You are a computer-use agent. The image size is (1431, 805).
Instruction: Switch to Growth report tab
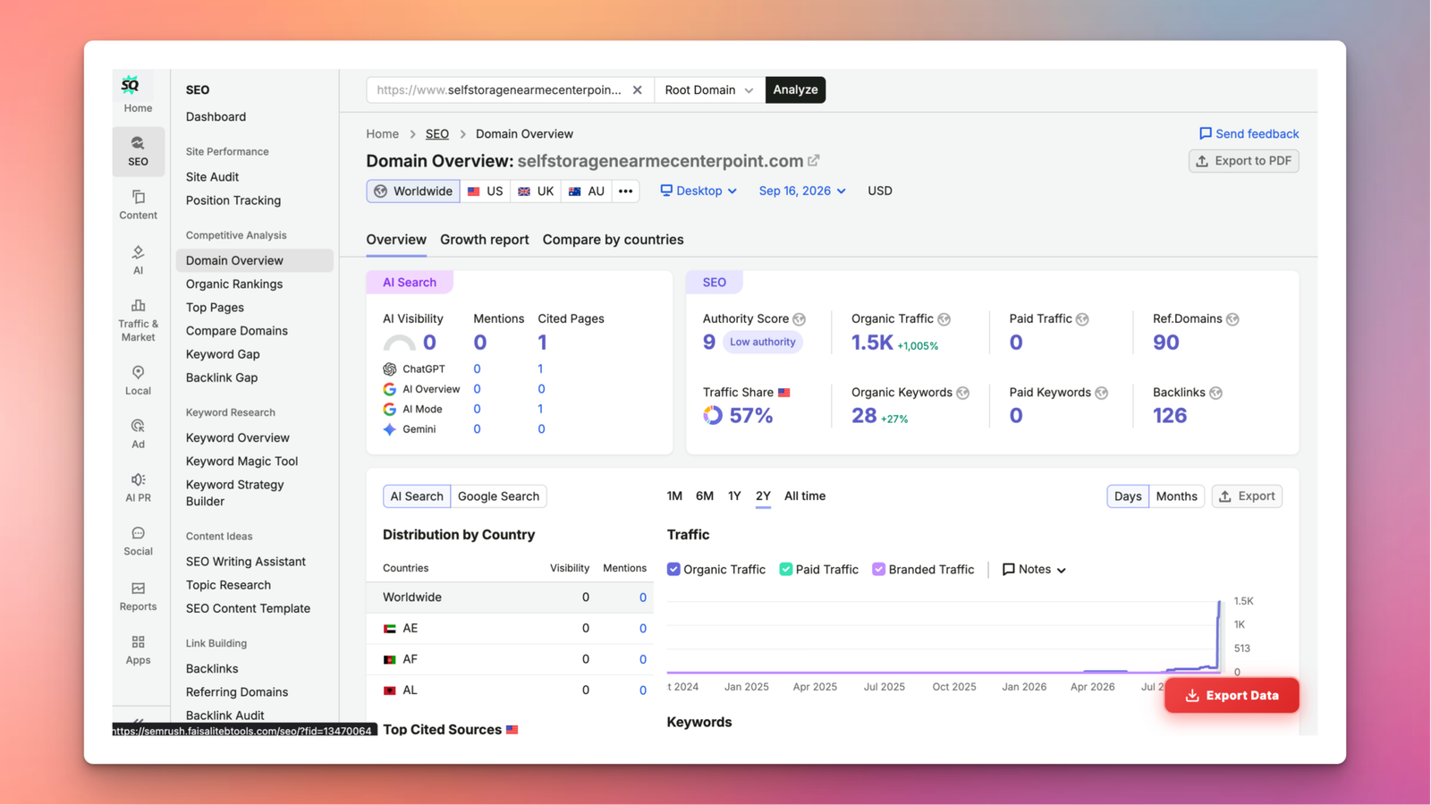coord(484,240)
